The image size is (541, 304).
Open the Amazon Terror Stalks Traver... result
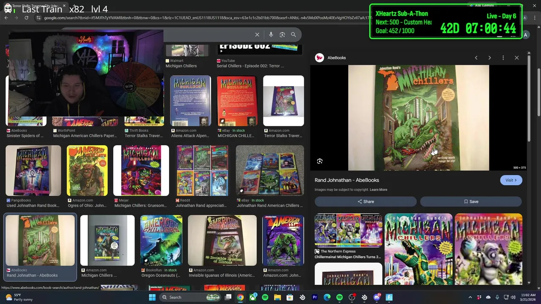(x=283, y=107)
